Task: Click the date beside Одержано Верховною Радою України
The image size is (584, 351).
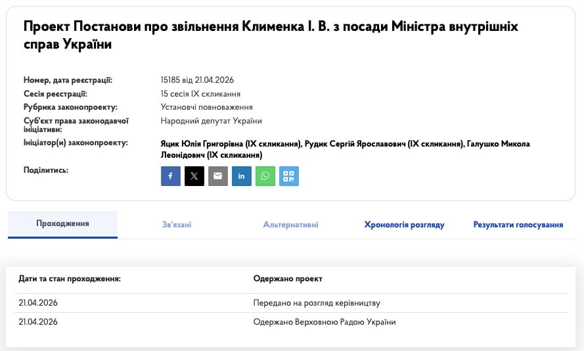Action: point(38,322)
